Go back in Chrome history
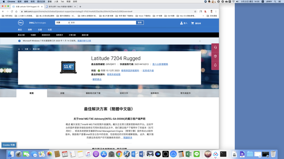 [x=3, y=11]
